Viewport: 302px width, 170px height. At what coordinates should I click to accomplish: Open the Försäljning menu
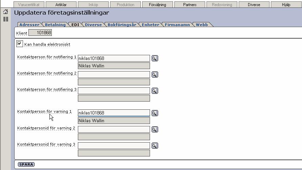pos(157,5)
